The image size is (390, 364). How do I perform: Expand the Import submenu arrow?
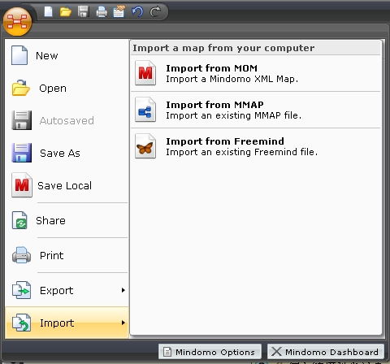pyautogui.click(x=123, y=323)
